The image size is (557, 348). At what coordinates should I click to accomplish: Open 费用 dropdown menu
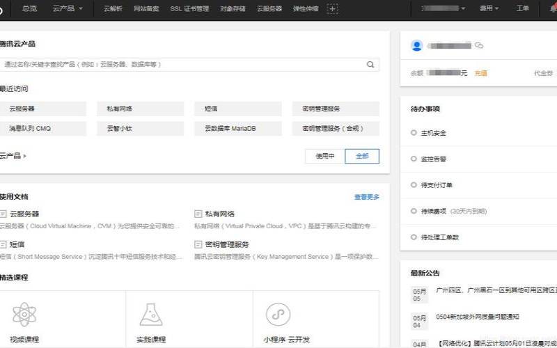point(489,8)
